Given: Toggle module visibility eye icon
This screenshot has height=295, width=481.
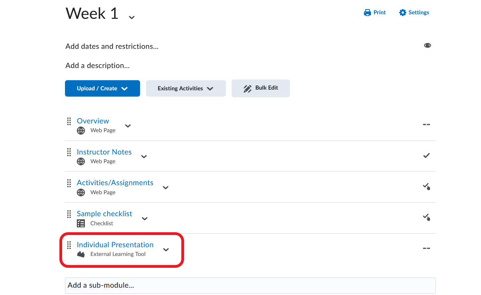Looking at the screenshot, I should point(427,46).
